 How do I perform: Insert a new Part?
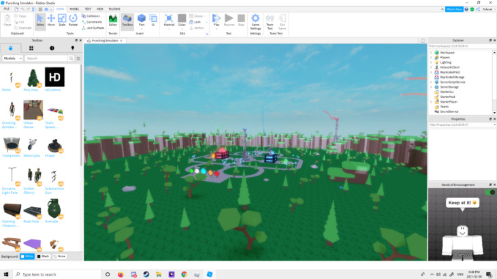[x=142, y=18]
